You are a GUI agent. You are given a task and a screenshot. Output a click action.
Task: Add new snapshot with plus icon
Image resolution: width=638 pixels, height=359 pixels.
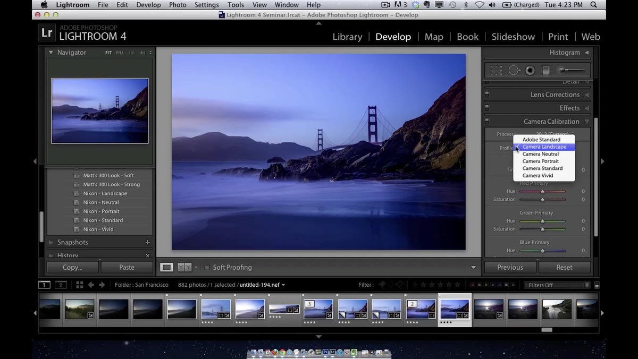point(147,242)
